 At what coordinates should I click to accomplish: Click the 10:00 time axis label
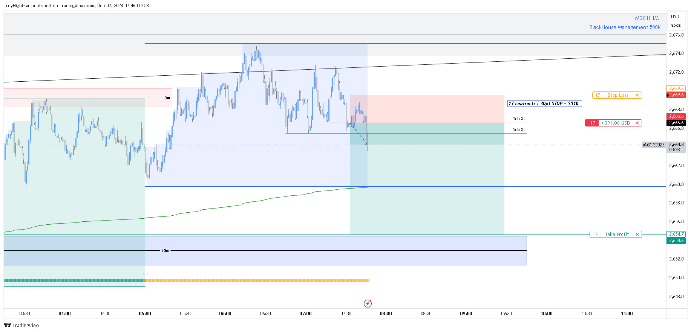547,313
